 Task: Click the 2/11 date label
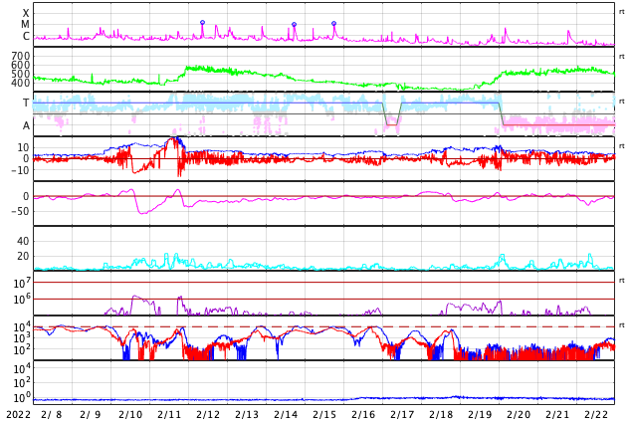169,415
